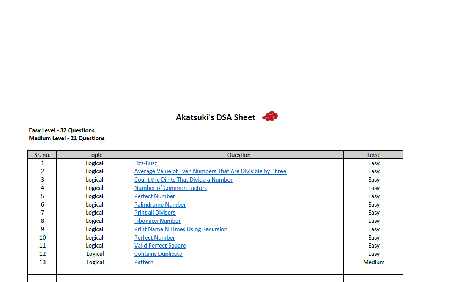Select the Level column header
449x282 pixels.
373,155
